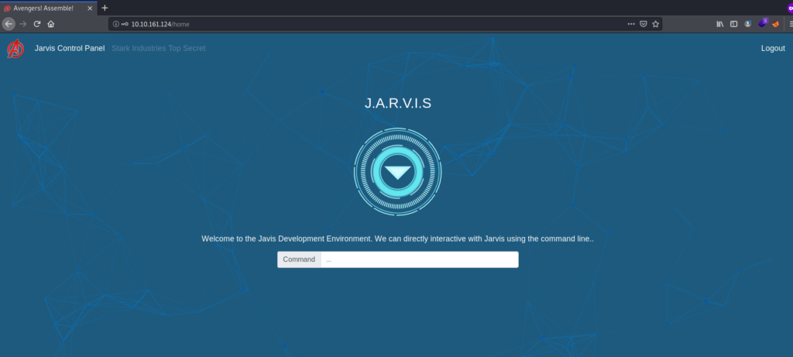Viewport: 793px width, 357px height.
Task: Reload the current page
Action: (36, 24)
